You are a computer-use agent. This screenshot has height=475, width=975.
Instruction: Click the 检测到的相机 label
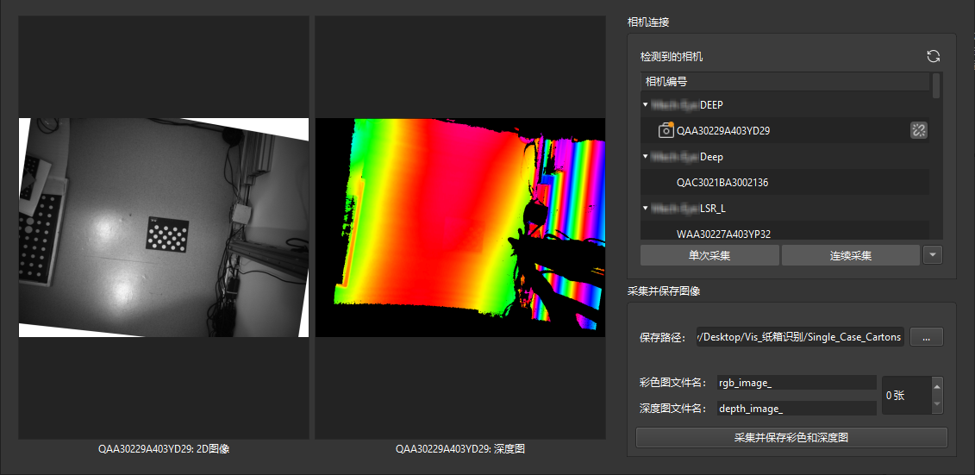coord(672,57)
